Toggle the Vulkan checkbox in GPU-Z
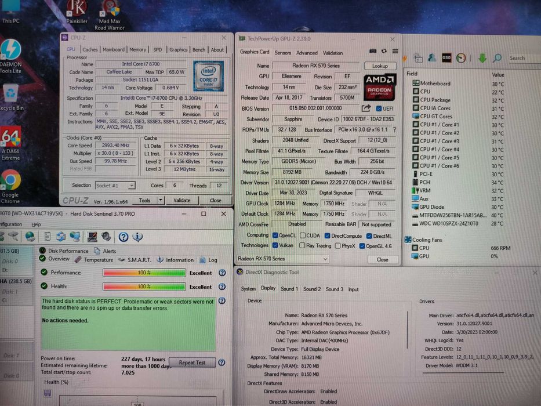This screenshot has height=406, width=541. pyautogui.click(x=275, y=245)
